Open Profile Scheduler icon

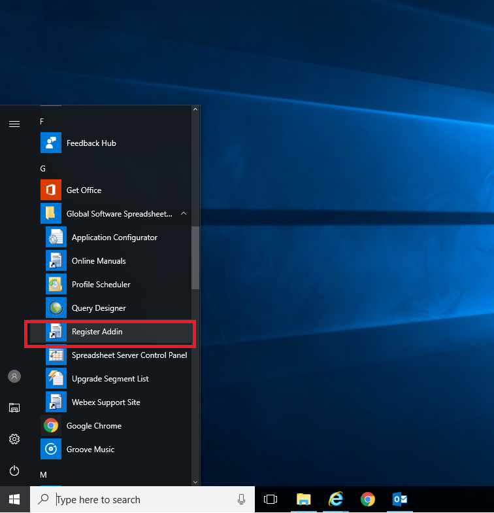pos(56,285)
